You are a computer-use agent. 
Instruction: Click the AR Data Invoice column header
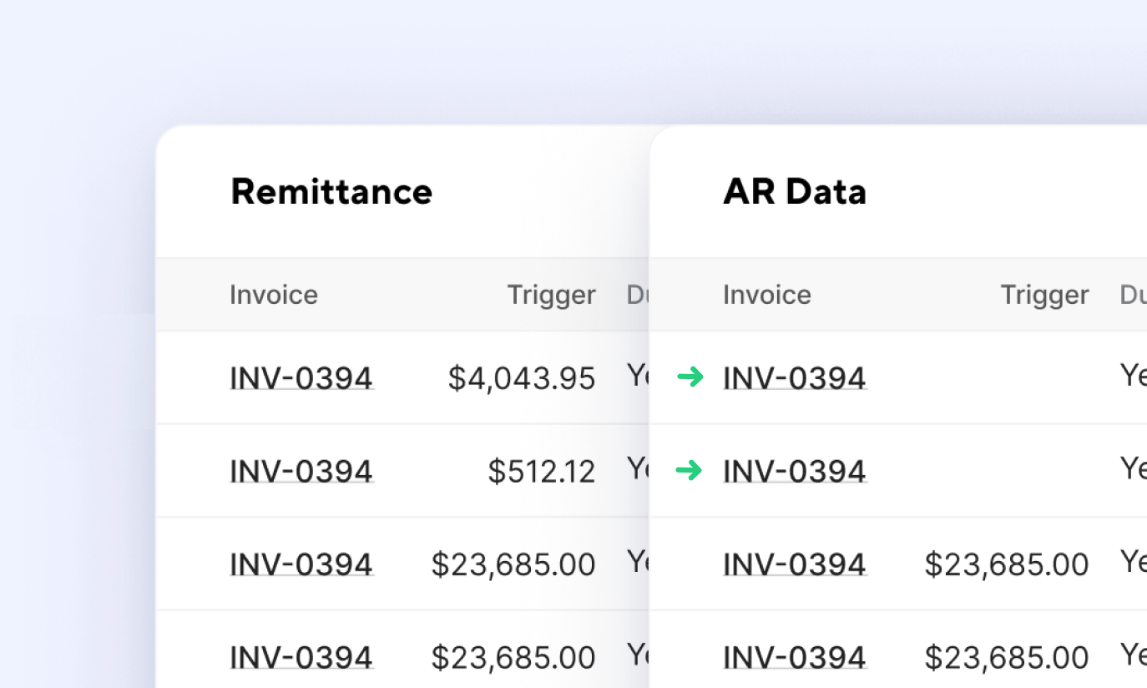[767, 295]
